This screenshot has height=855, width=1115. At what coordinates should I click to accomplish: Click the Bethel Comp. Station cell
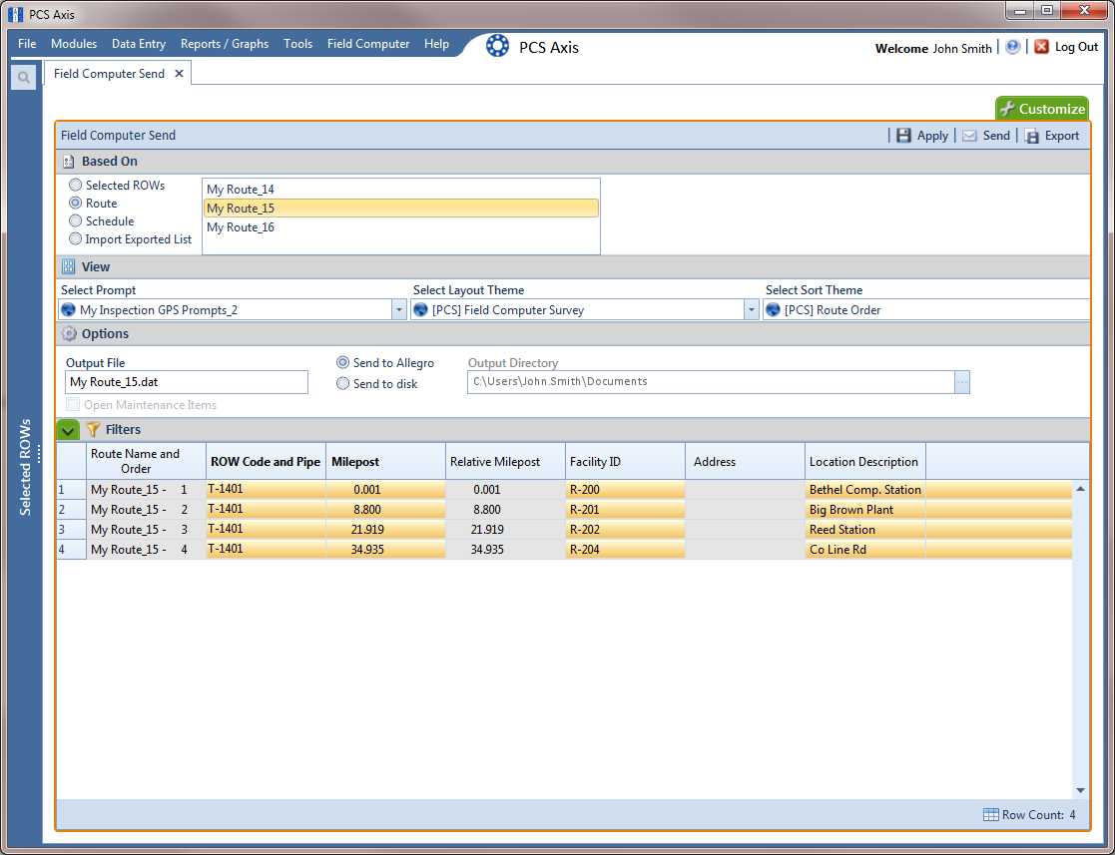click(x=865, y=490)
